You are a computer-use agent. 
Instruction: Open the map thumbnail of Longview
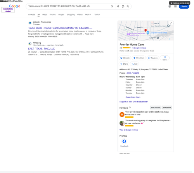click(x=145, y=31)
